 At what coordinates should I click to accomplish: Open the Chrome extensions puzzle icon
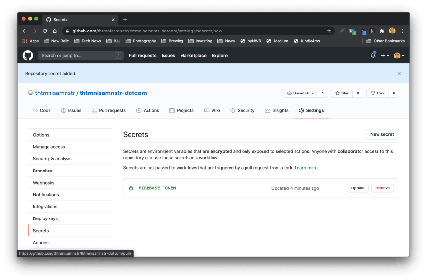click(382, 31)
